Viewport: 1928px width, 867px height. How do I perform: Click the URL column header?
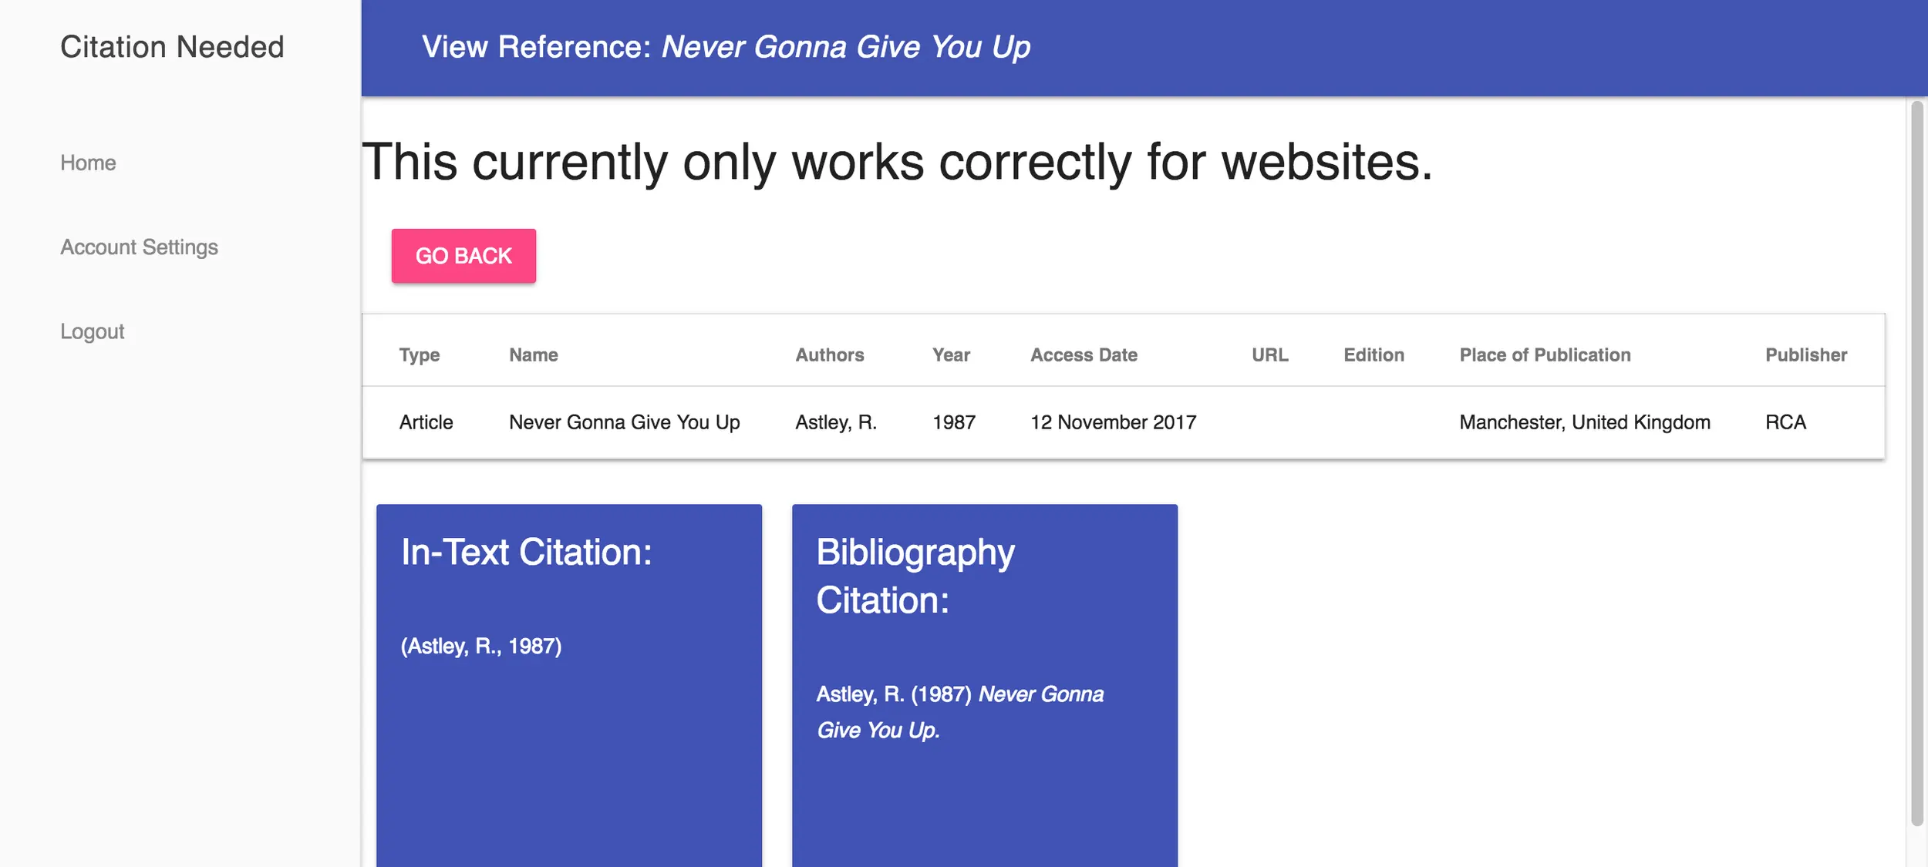tap(1269, 355)
